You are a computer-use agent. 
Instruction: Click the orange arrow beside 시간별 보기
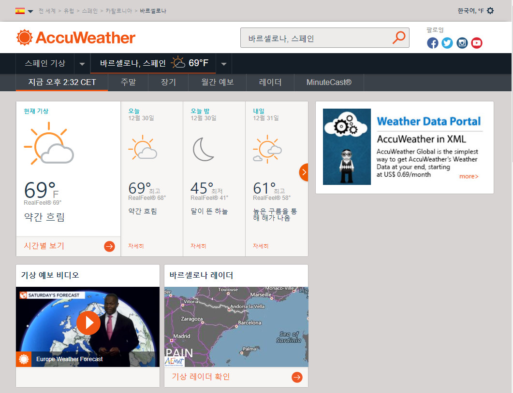tap(110, 246)
